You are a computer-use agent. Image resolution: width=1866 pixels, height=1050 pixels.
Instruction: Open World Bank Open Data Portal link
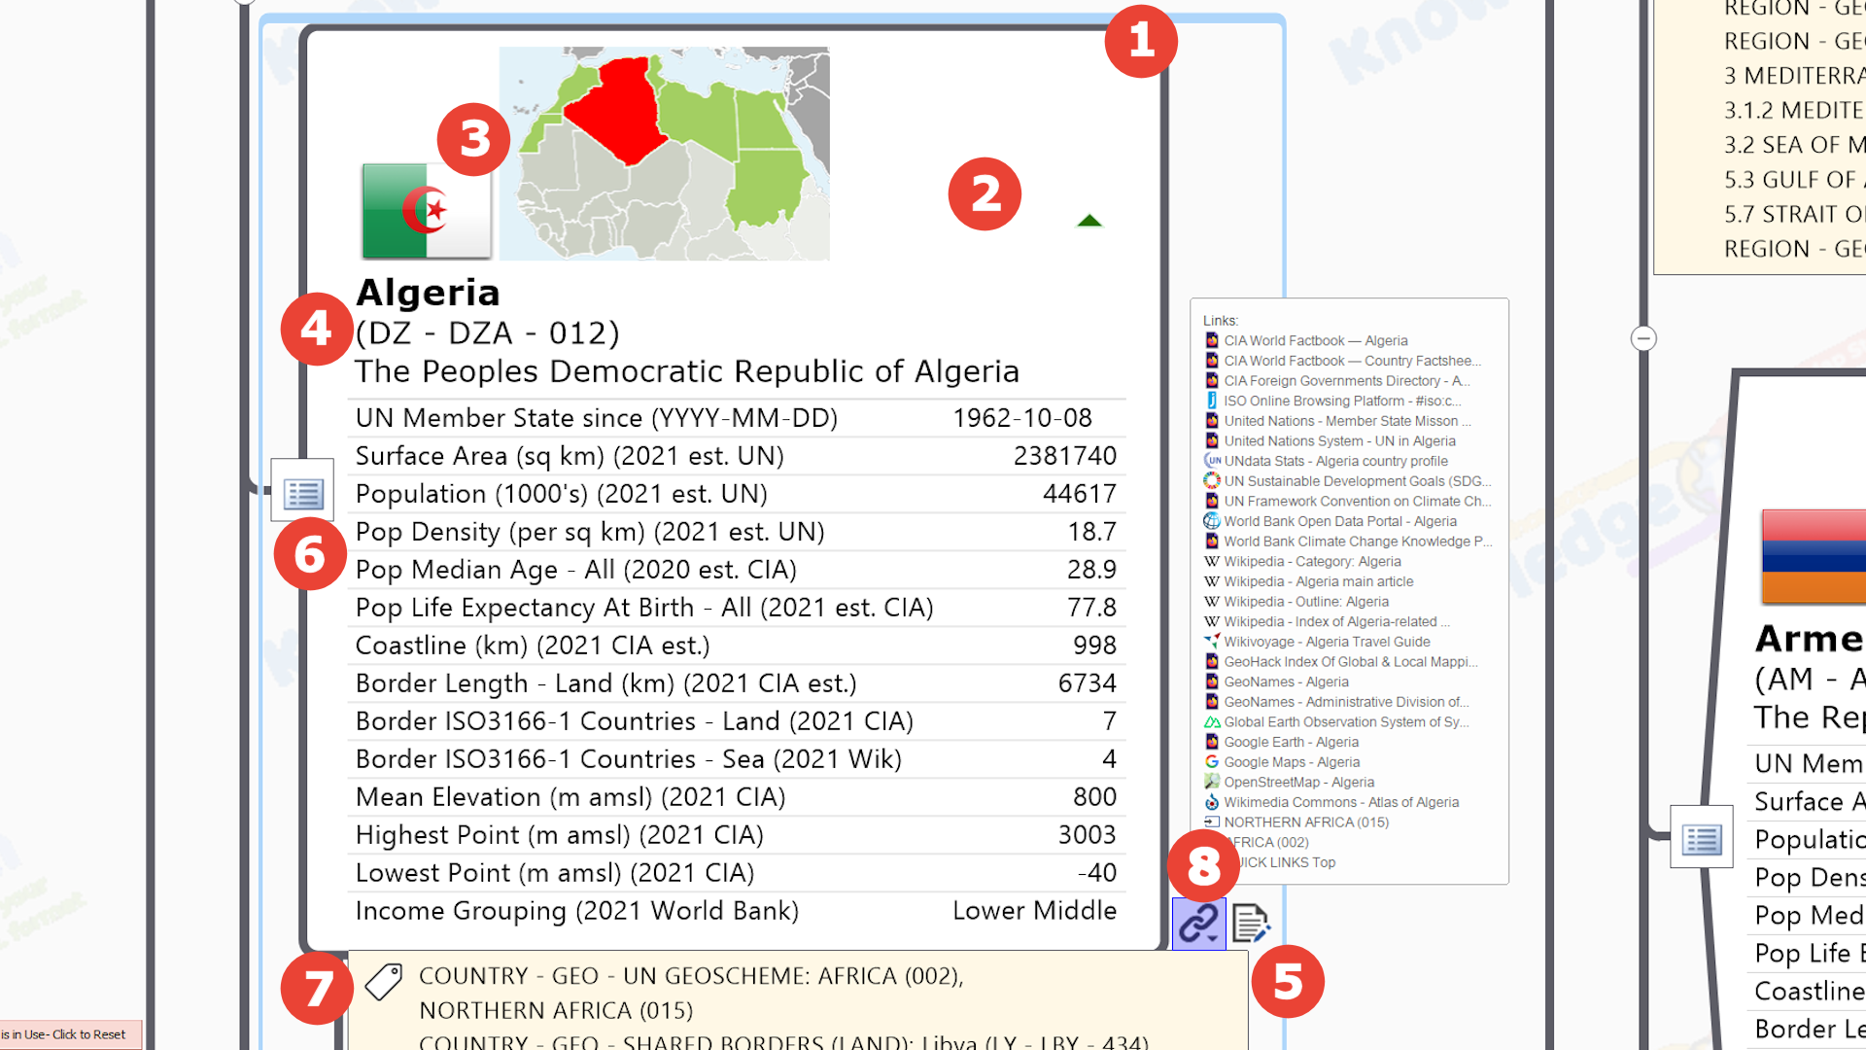[1339, 522]
